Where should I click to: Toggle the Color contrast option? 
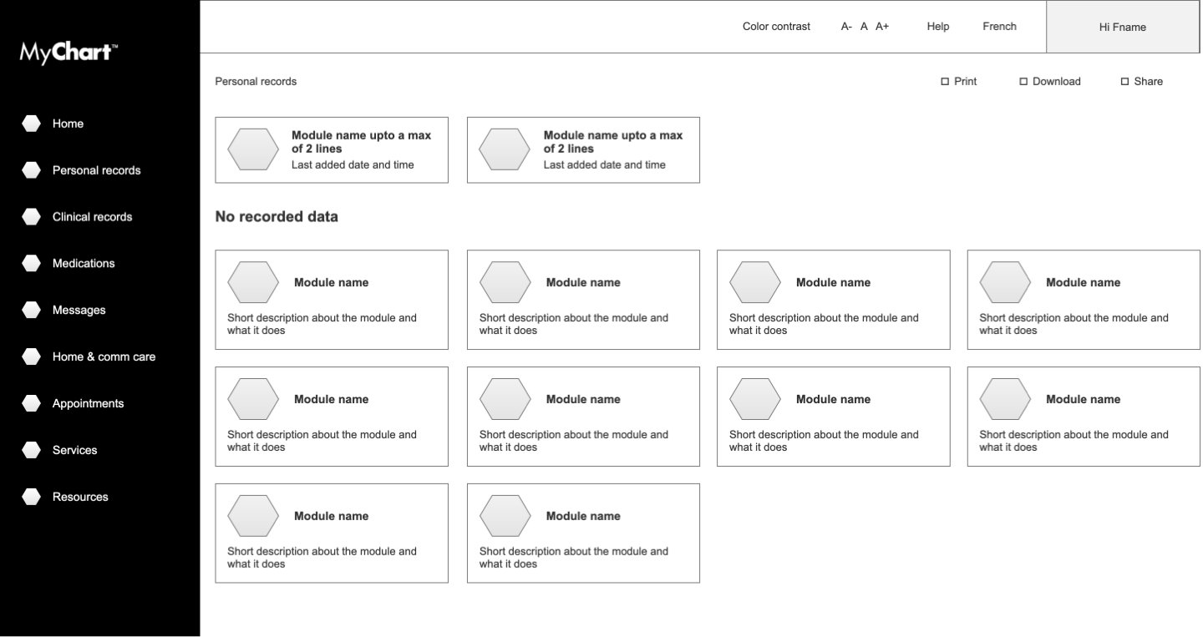[x=776, y=26]
